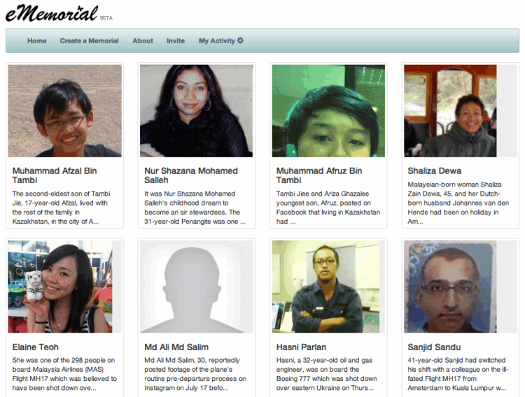Click Muhammad Afruz Bin Tambi's photo
This screenshot has height=397, width=525.
pos(328,111)
